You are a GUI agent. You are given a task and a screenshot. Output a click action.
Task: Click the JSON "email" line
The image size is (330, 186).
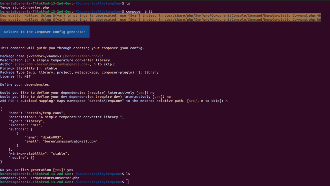(x=61, y=142)
